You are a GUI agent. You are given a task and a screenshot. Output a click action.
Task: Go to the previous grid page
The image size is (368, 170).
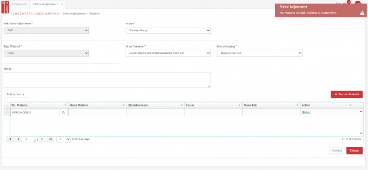(18, 139)
